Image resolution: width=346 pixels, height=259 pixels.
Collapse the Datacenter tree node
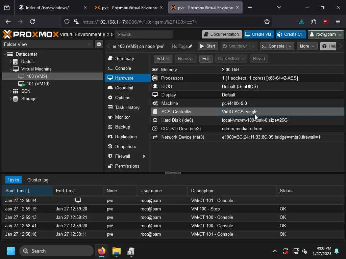pos(5,54)
